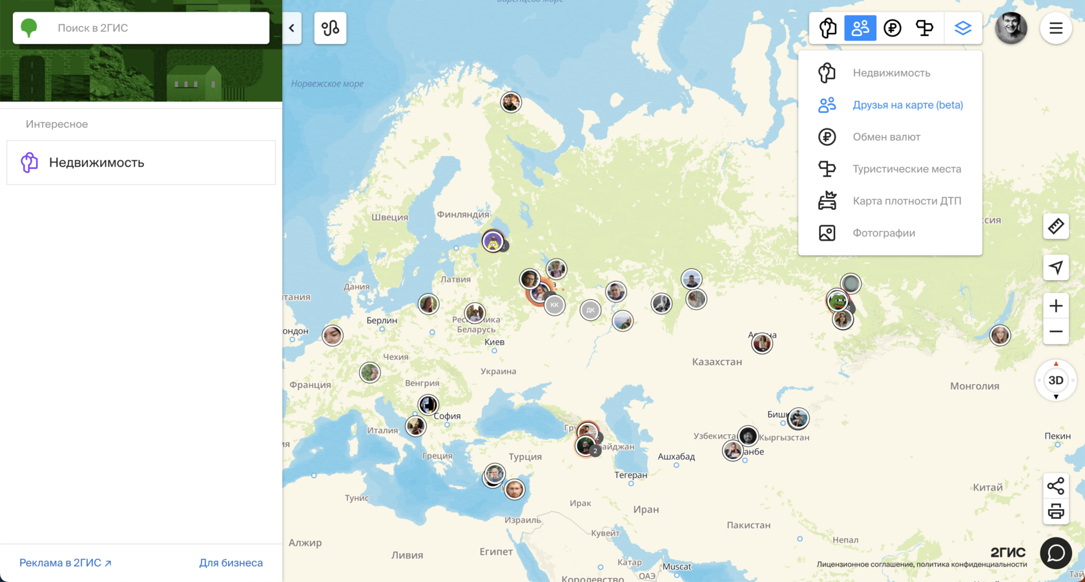Click friend avatar near Бишкек
This screenshot has width=1085, height=582.
pyautogui.click(x=798, y=418)
